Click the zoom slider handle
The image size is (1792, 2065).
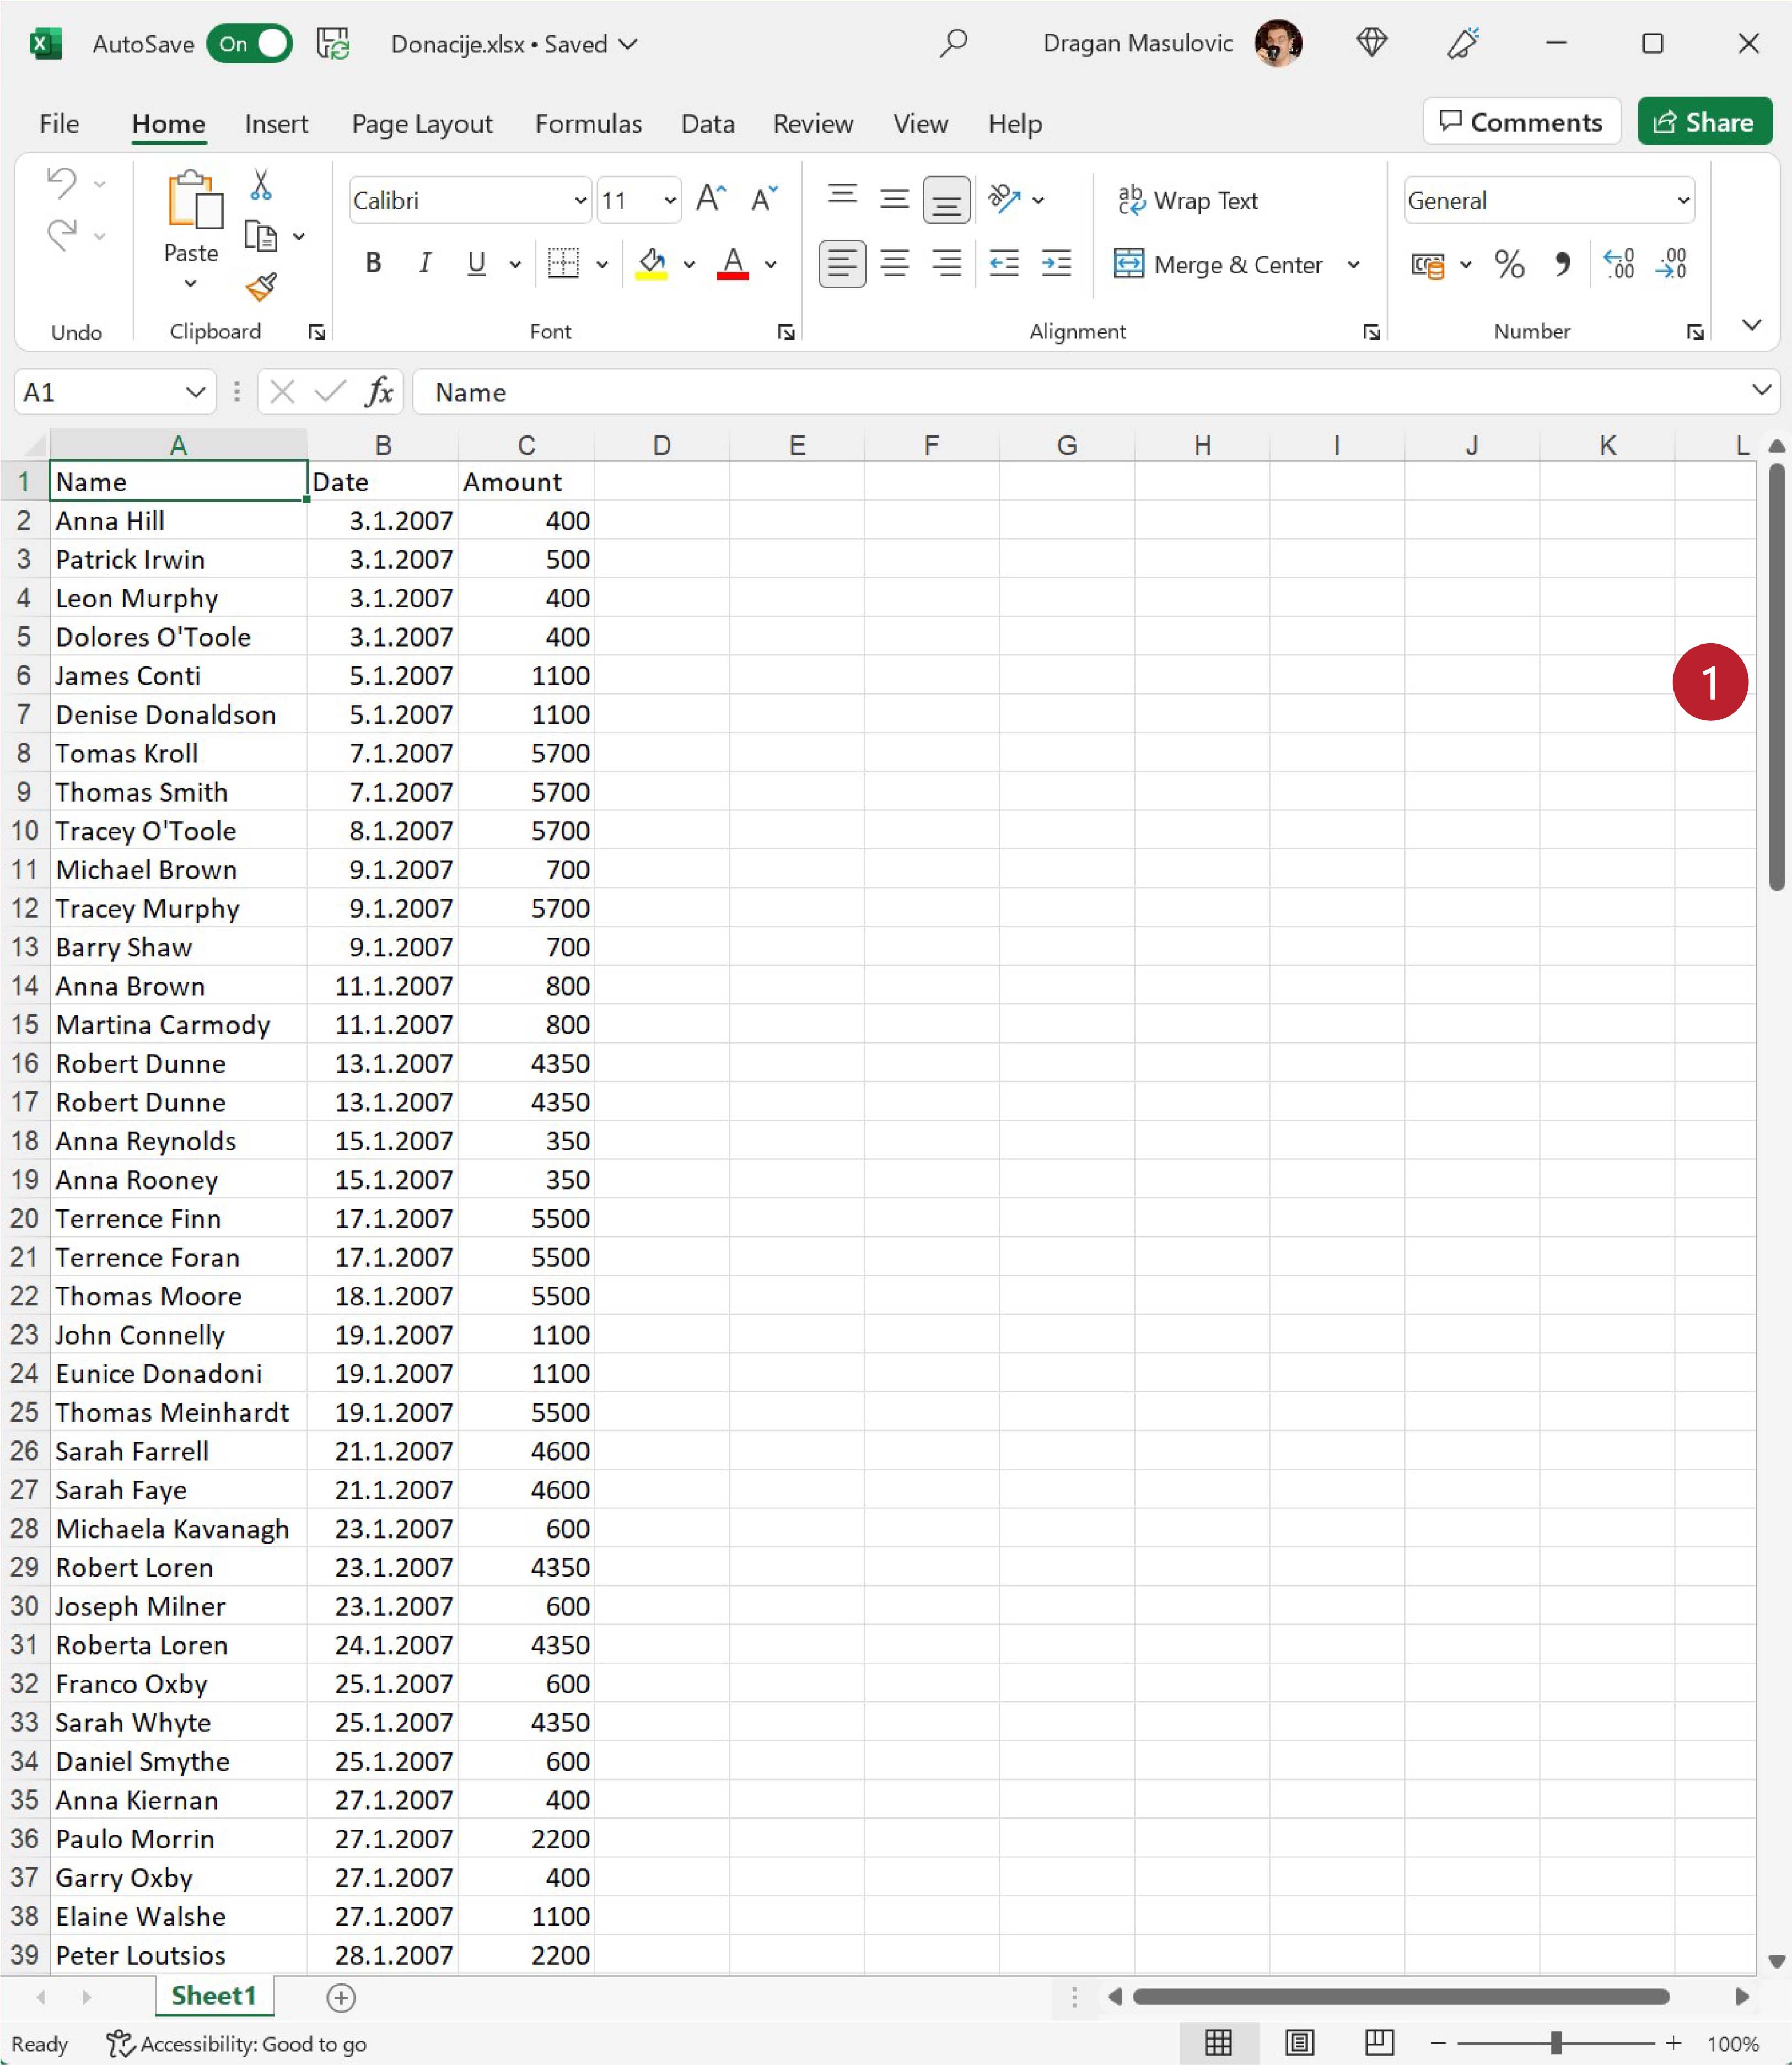[1556, 2043]
